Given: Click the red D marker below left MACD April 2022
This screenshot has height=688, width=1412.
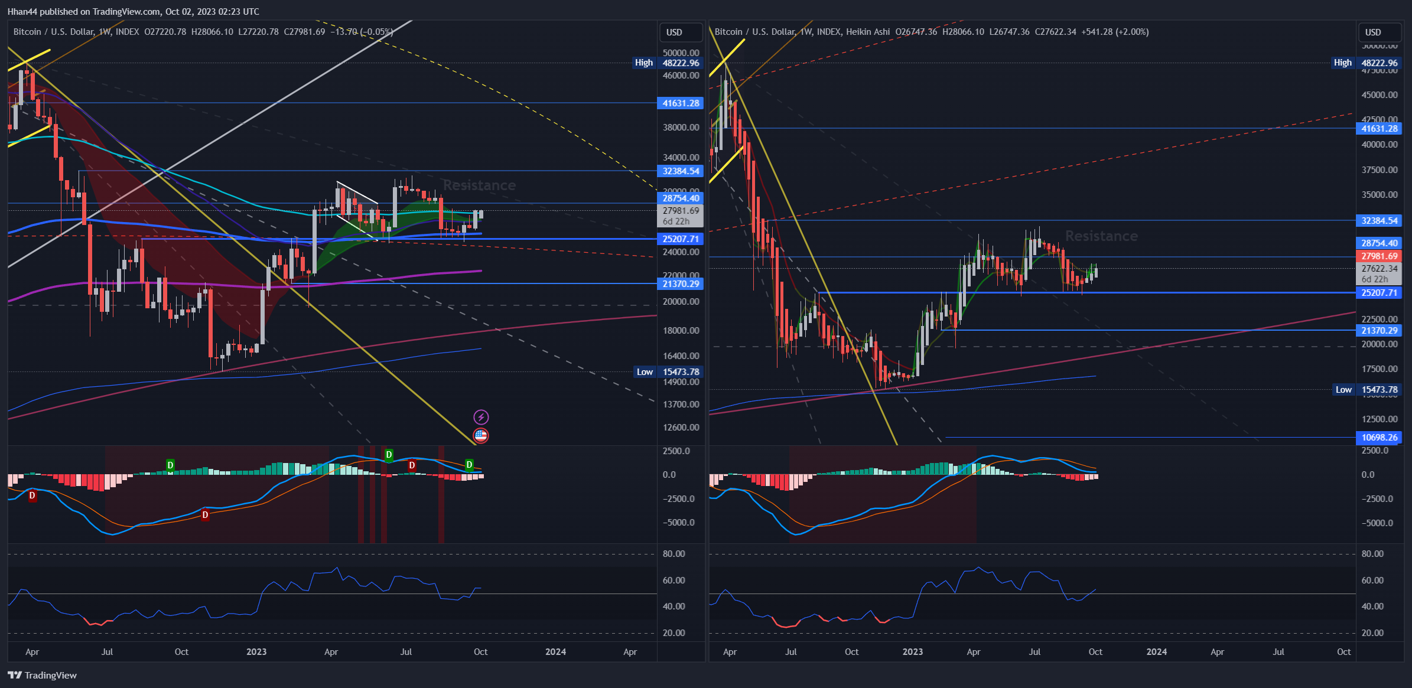Looking at the screenshot, I should [x=32, y=495].
